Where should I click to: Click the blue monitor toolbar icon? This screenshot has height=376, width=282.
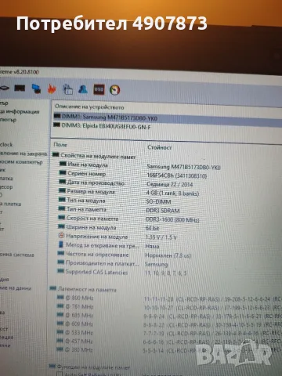(36, 89)
